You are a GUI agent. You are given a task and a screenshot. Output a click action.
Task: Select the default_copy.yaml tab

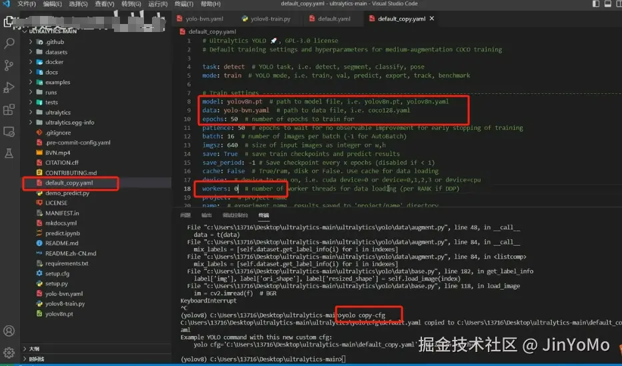coord(401,19)
